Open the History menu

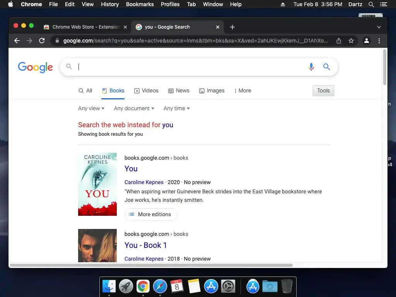click(x=110, y=4)
